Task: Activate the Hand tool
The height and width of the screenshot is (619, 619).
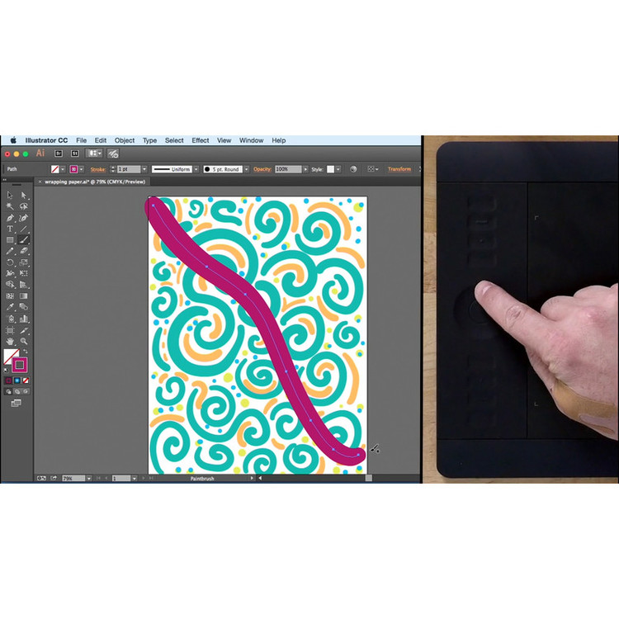Action: coord(10,340)
